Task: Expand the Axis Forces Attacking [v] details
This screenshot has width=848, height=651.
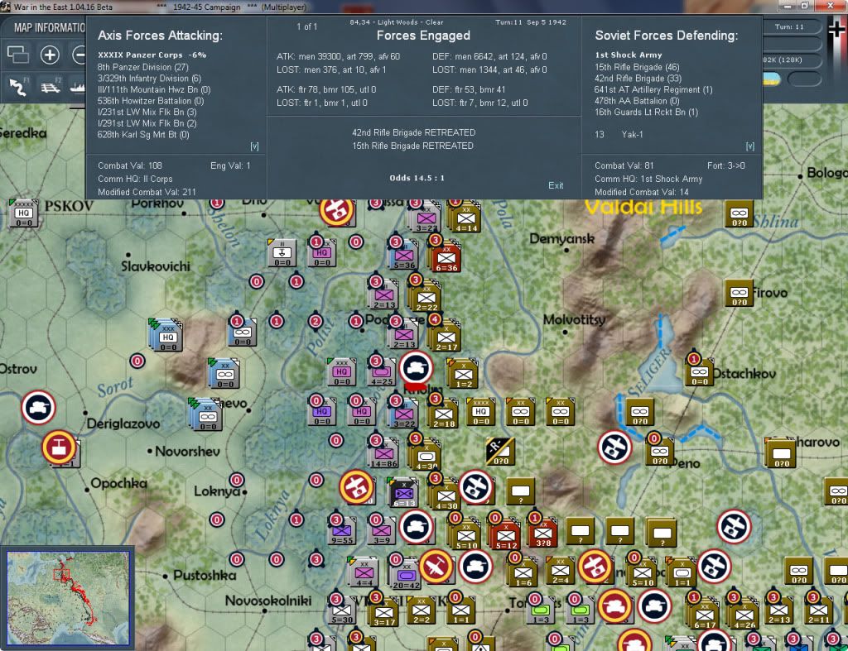Action: (x=254, y=146)
